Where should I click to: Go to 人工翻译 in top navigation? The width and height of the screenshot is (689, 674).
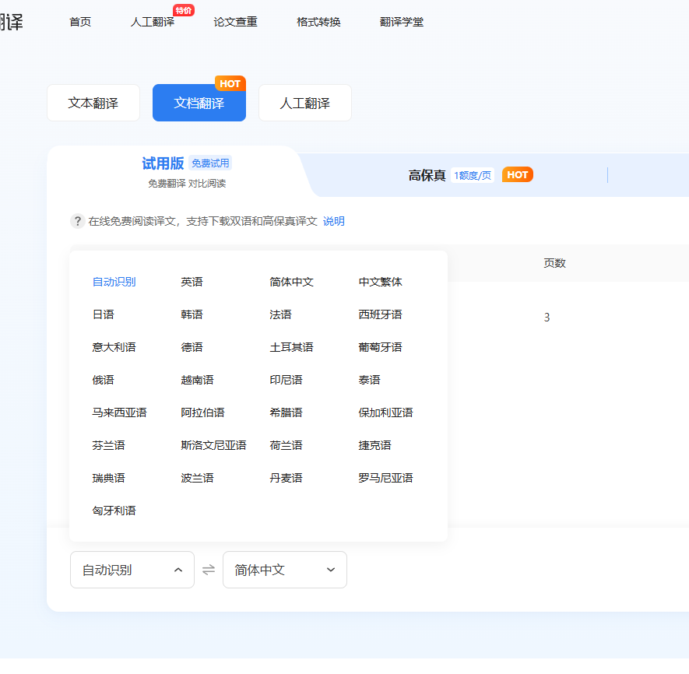point(153,22)
